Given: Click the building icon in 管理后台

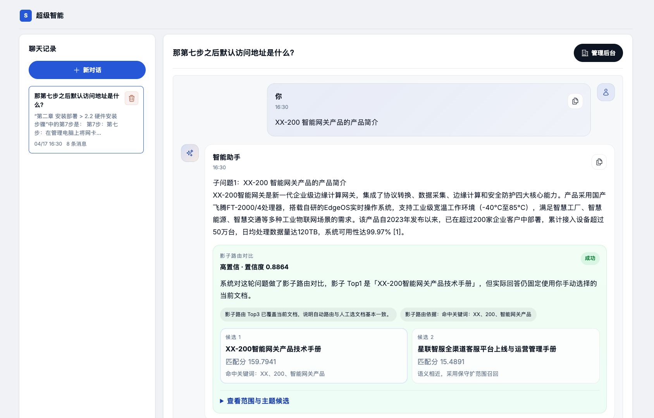Looking at the screenshot, I should pos(585,53).
